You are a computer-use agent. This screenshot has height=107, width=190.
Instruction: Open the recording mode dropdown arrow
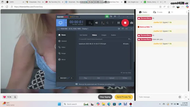point(66,23)
